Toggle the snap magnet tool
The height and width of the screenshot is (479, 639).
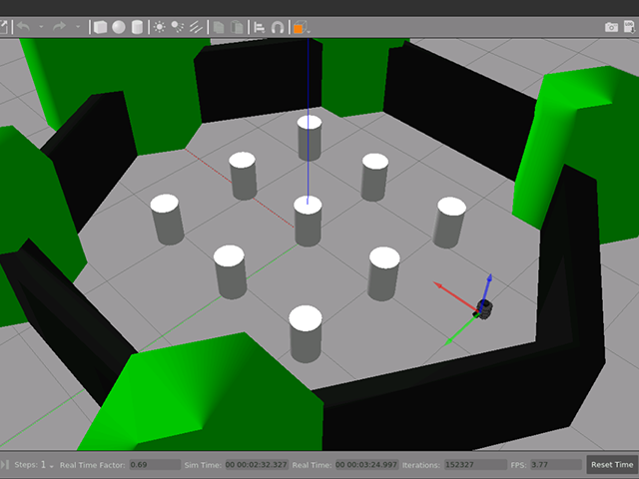click(x=278, y=27)
